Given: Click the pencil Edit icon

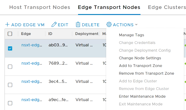Looking at the screenshot, I should pos(54,25).
